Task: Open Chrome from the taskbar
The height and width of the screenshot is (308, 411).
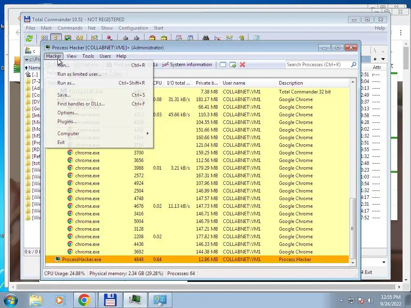Action: (x=84, y=300)
